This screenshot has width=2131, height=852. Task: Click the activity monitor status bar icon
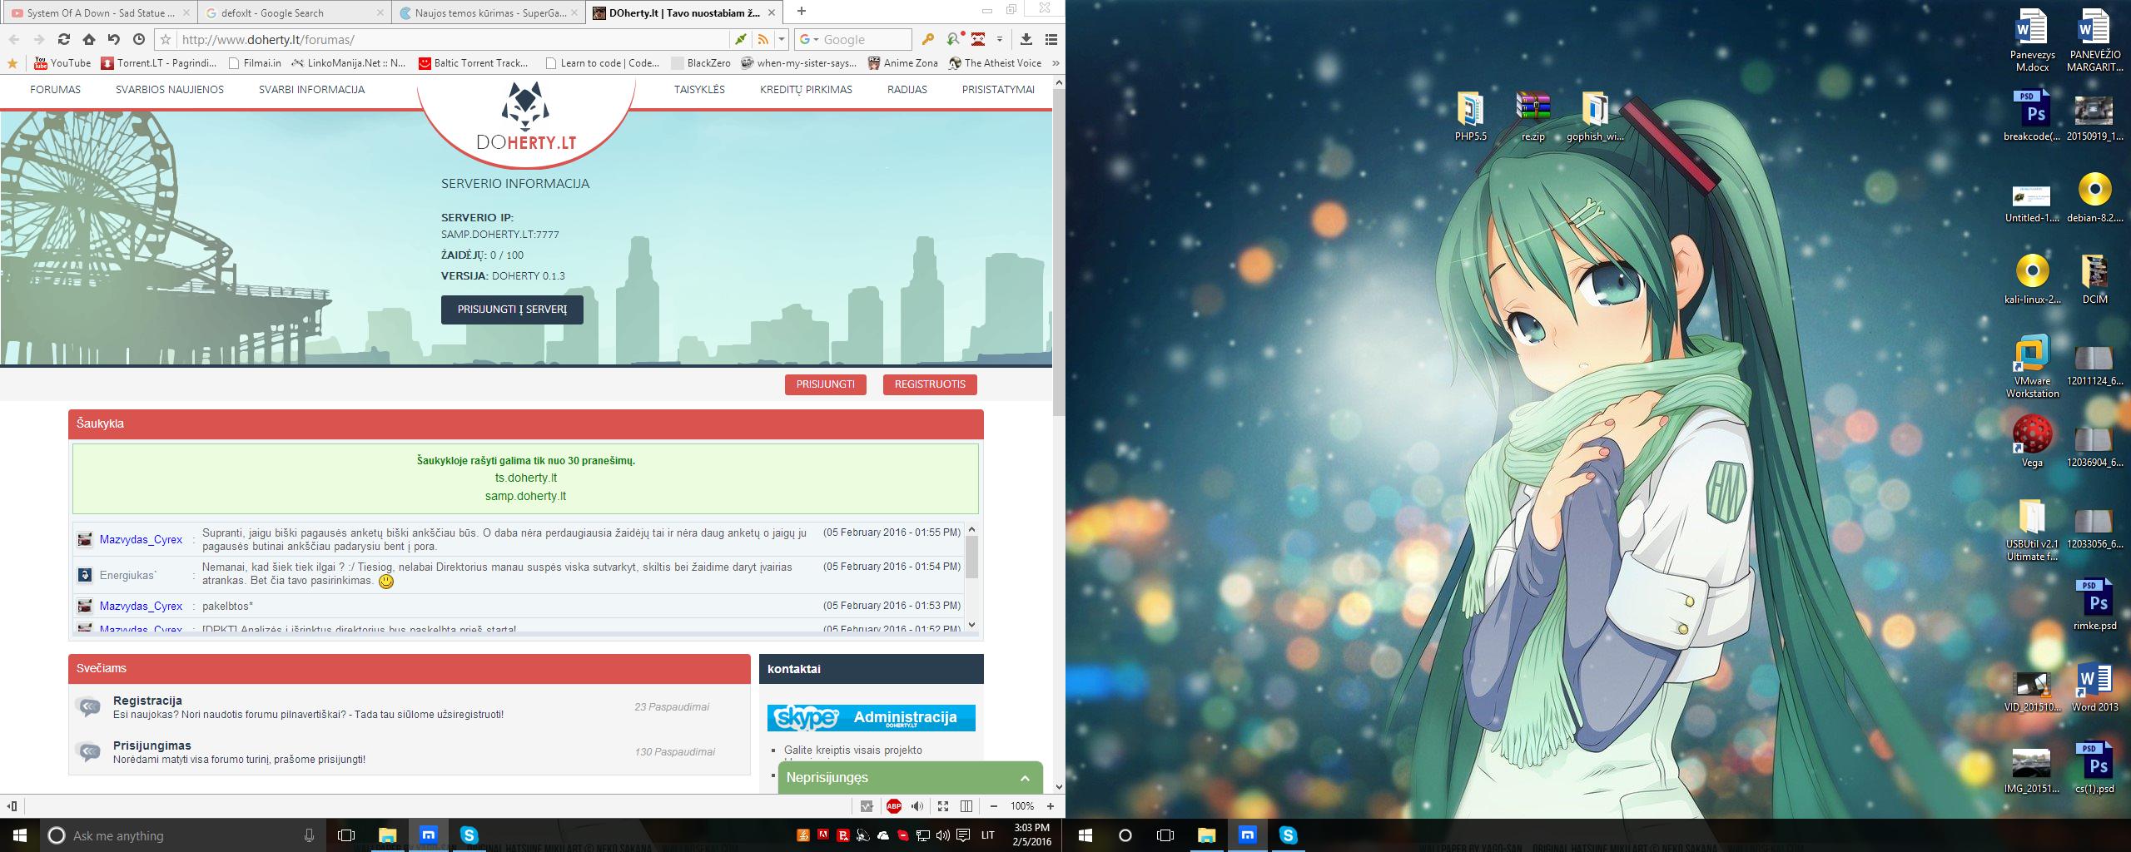867,805
